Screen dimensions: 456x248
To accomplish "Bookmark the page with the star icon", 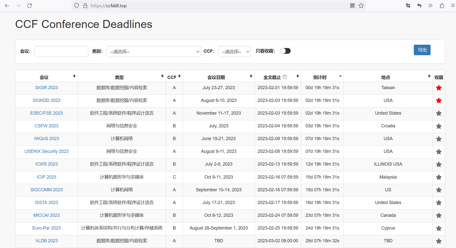I will pyautogui.click(x=361, y=5).
